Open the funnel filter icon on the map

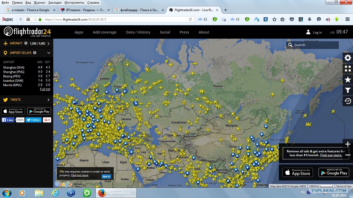point(348,90)
